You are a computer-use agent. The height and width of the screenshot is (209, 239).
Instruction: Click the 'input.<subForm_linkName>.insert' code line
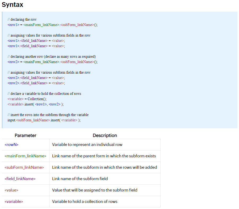tap(44, 120)
